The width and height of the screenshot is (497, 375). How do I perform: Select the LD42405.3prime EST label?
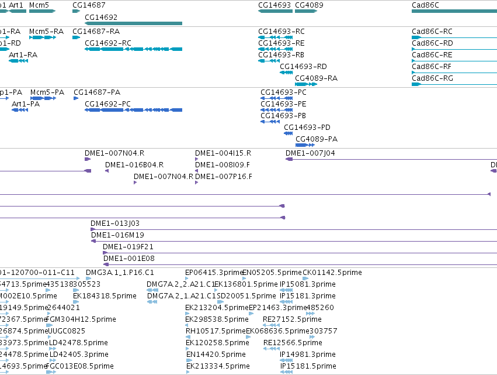[x=79, y=355]
